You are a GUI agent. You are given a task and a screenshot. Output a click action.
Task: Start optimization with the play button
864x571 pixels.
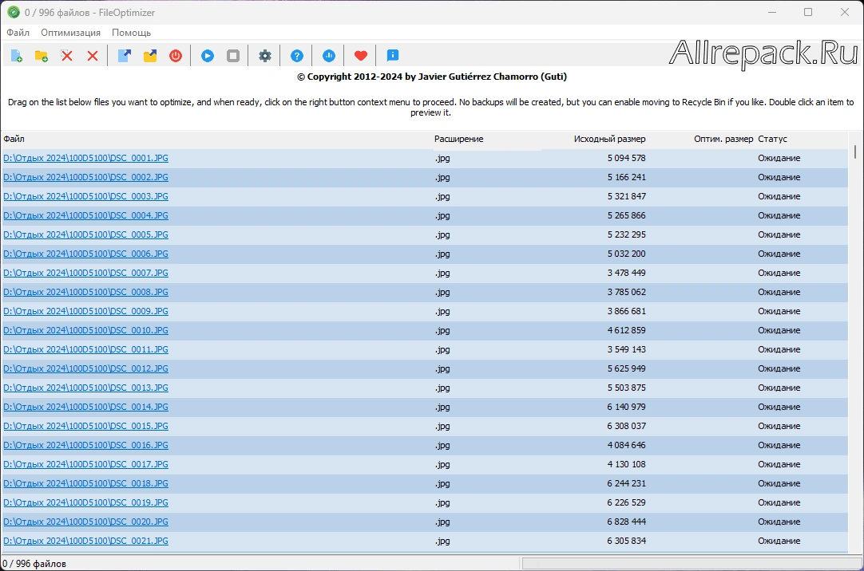click(x=208, y=56)
